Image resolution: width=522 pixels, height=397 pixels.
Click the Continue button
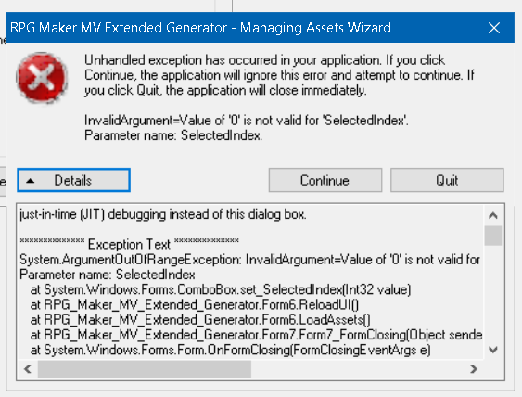(325, 180)
